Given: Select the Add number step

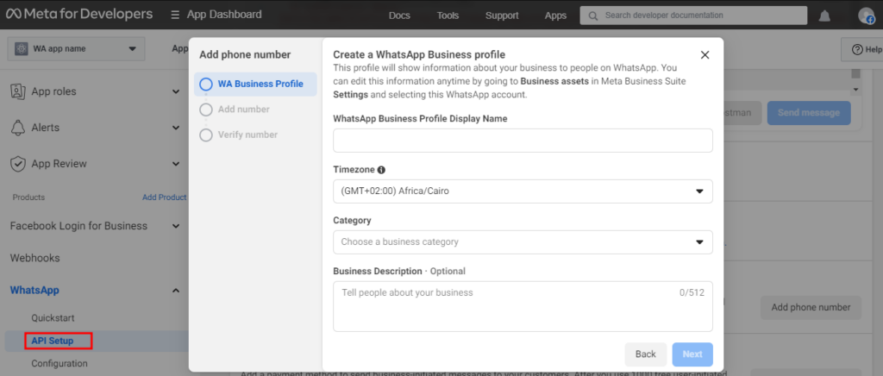Looking at the screenshot, I should point(235,110).
